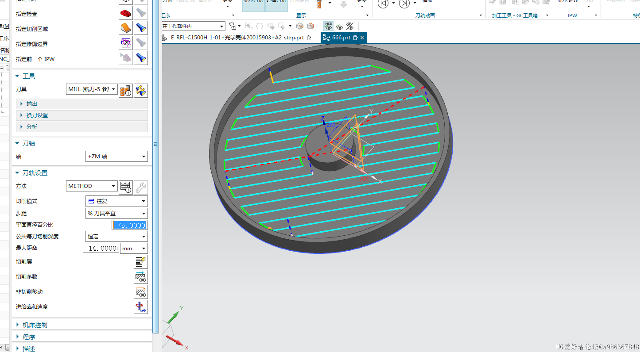
Task: Open 非切削移动 non-cutting moves icon
Action: [x=141, y=292]
